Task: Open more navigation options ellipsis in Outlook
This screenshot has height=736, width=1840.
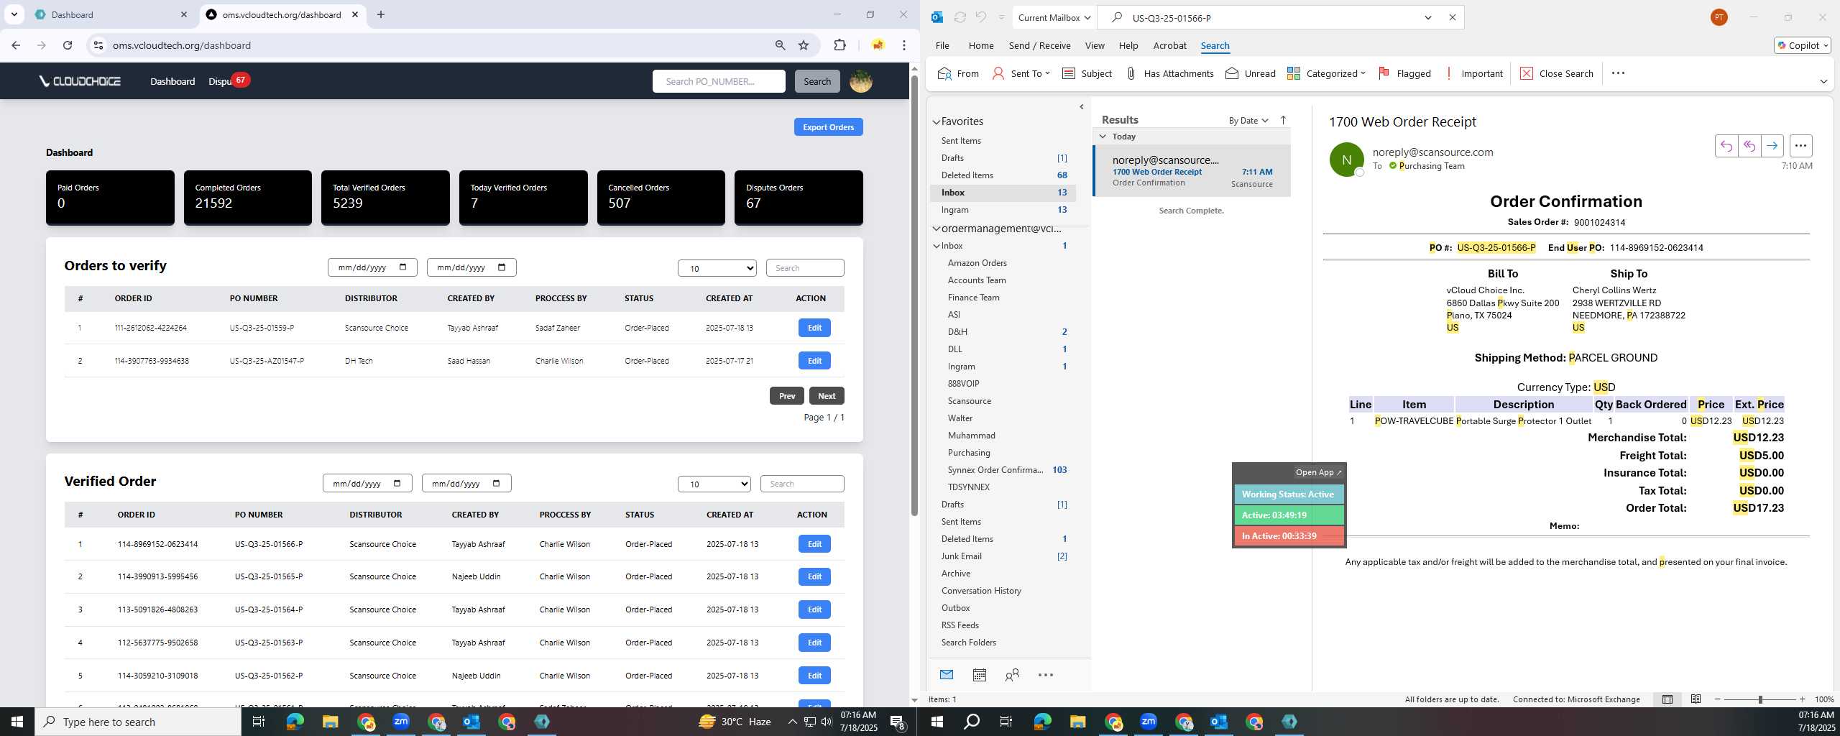Action: pyautogui.click(x=1046, y=674)
